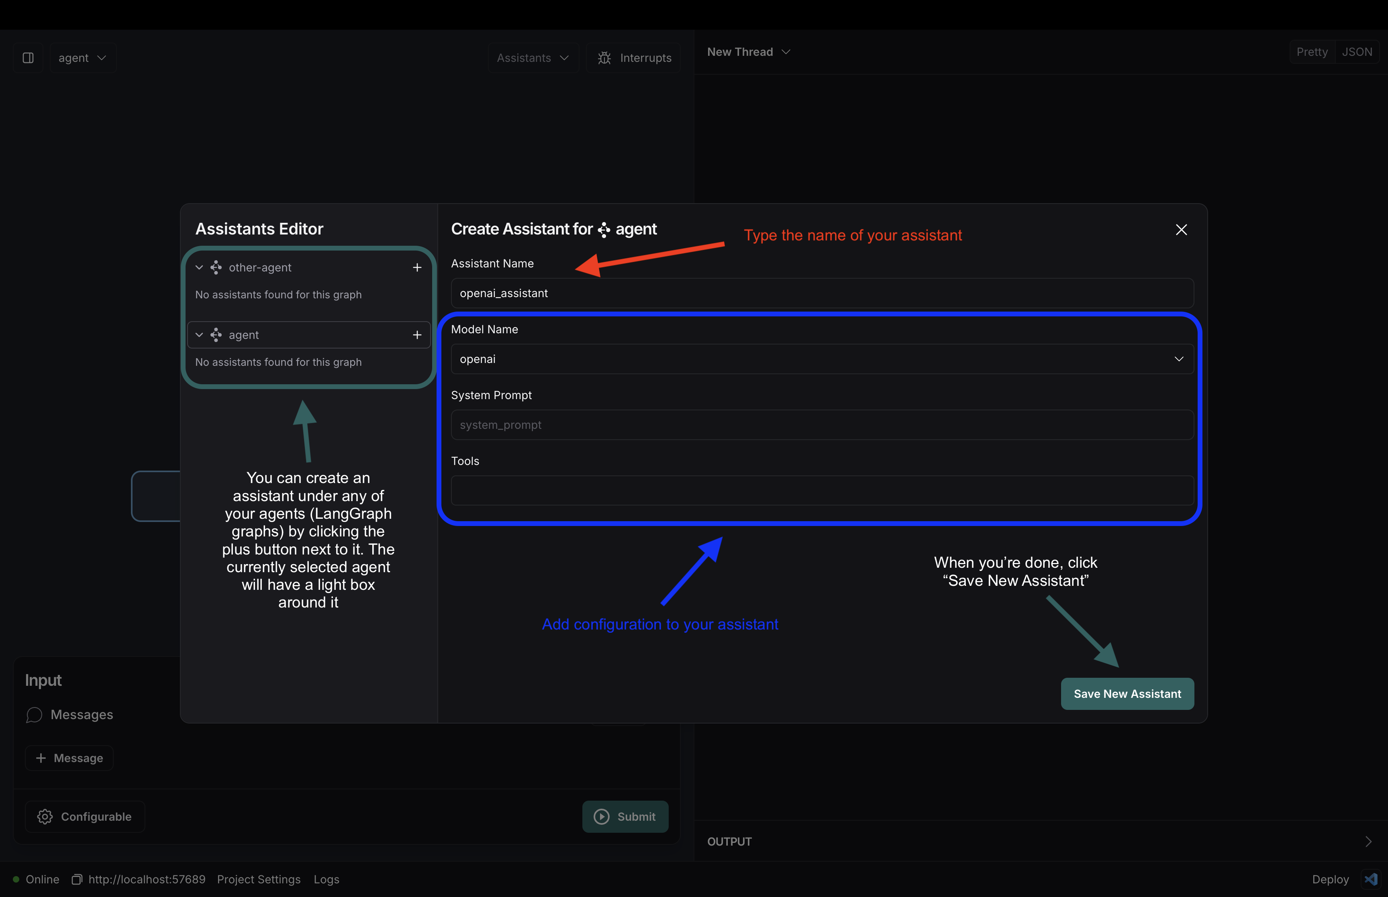Screen dimensions: 1388x897
Task: Add an assistant under other-agent with plus
Action: [417, 267]
